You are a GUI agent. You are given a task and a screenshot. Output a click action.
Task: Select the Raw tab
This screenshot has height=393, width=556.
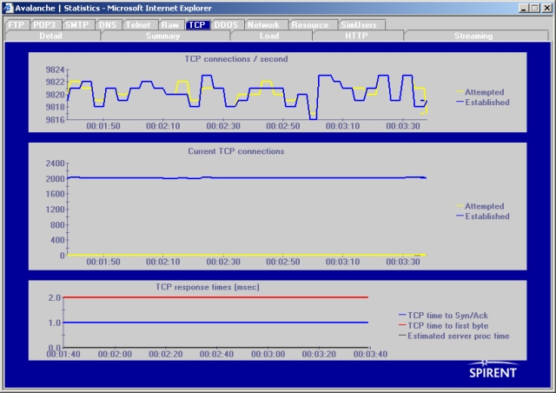coord(170,25)
